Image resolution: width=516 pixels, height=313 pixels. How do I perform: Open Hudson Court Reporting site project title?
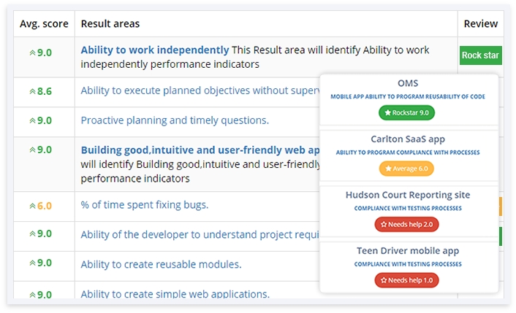point(408,195)
